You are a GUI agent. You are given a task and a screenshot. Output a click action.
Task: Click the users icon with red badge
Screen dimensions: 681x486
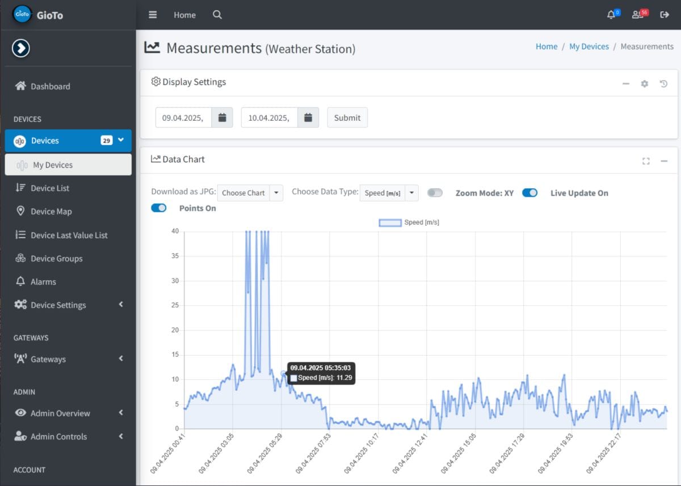point(638,15)
